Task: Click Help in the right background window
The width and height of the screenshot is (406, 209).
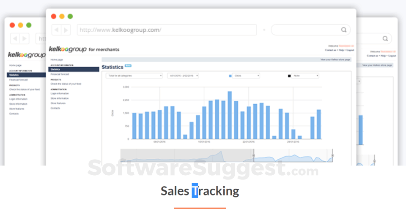Action: click(383, 56)
